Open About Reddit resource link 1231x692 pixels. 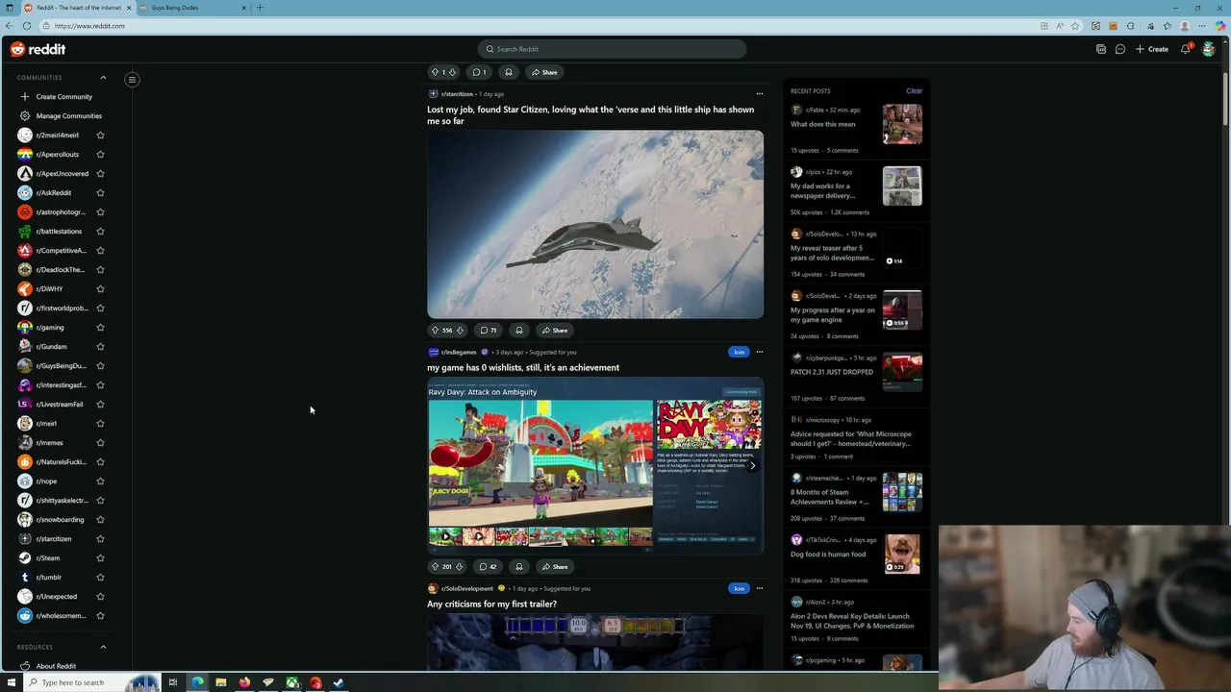(56, 666)
